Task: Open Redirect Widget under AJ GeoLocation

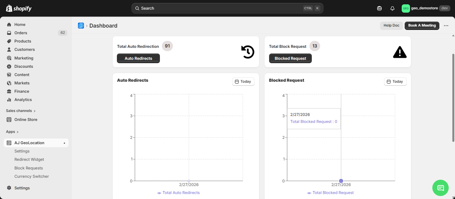Action: tap(29, 159)
